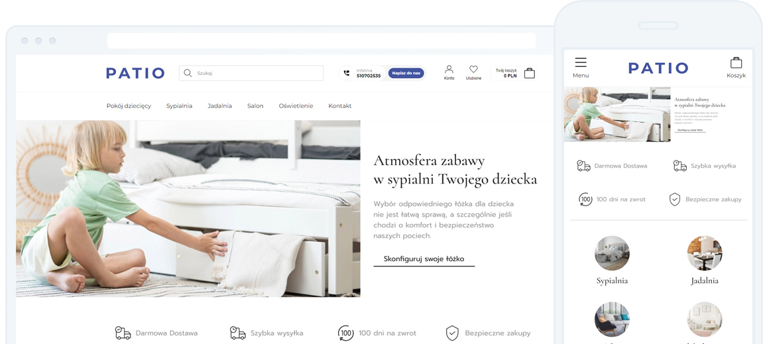Click the Konto user account icon
The width and height of the screenshot is (763, 344).
[449, 70]
